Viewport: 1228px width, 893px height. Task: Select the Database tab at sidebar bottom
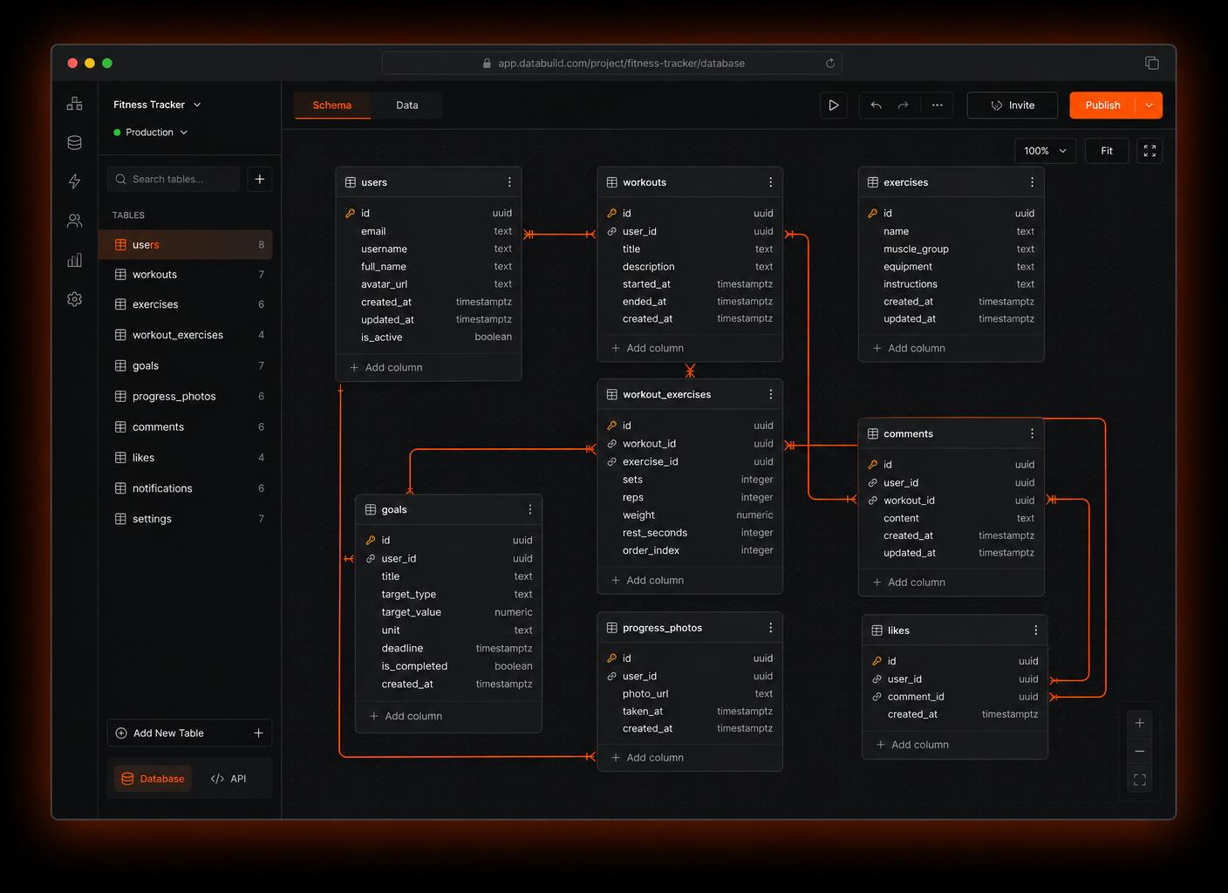(x=153, y=779)
